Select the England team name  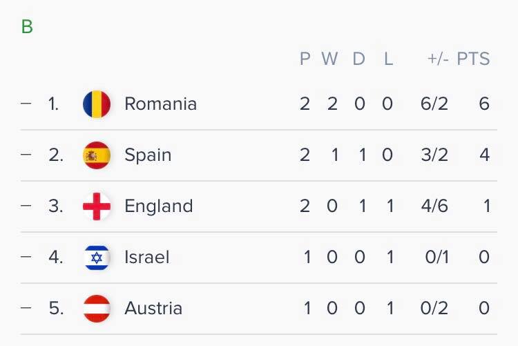pos(158,206)
